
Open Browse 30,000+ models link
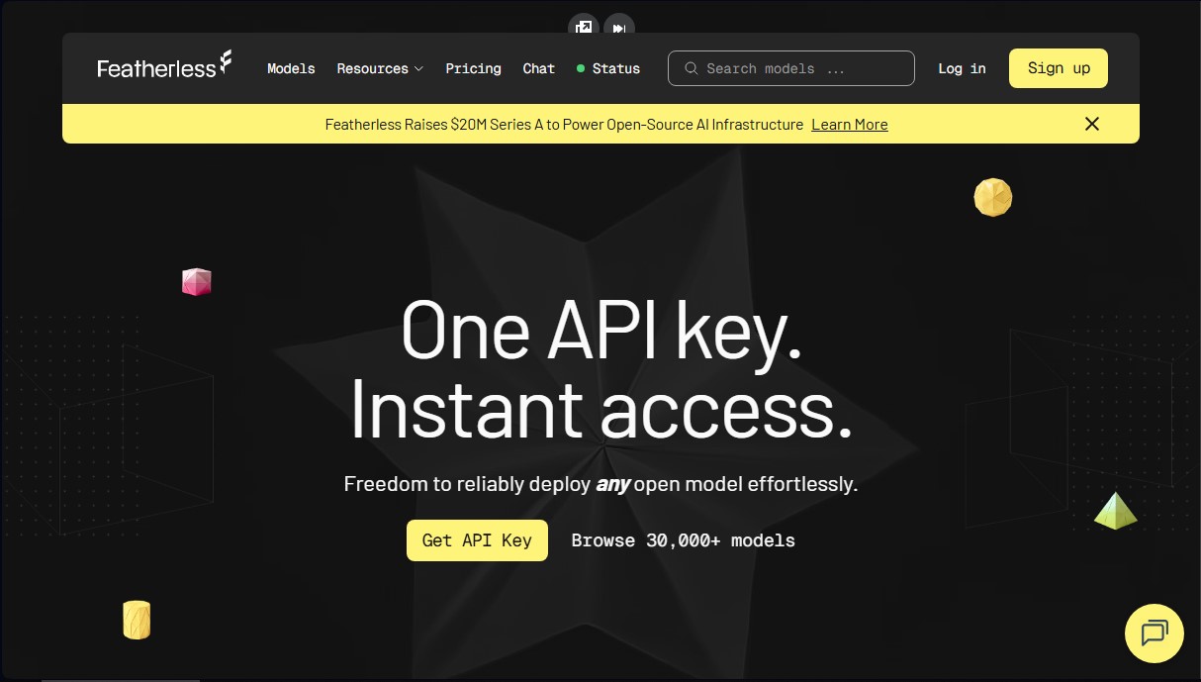(683, 540)
